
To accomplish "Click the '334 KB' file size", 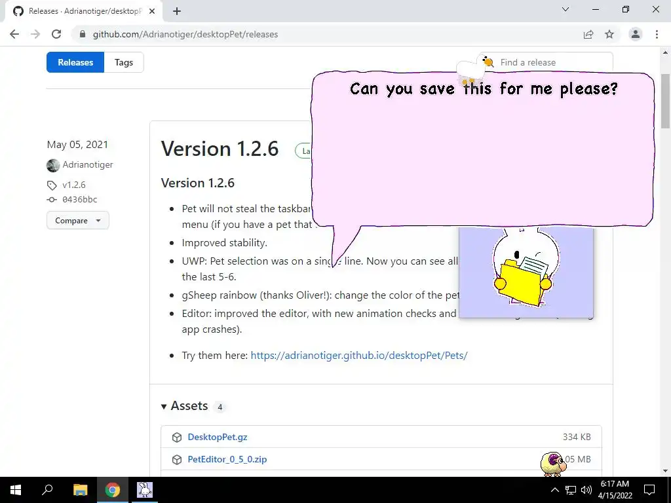I will coord(577,437).
